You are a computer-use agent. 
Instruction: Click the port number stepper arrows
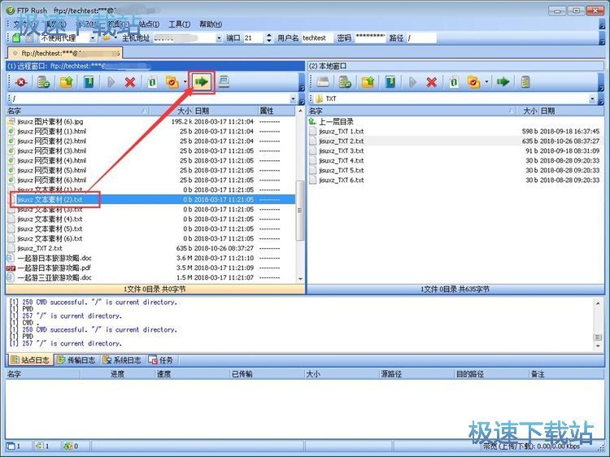(x=268, y=38)
